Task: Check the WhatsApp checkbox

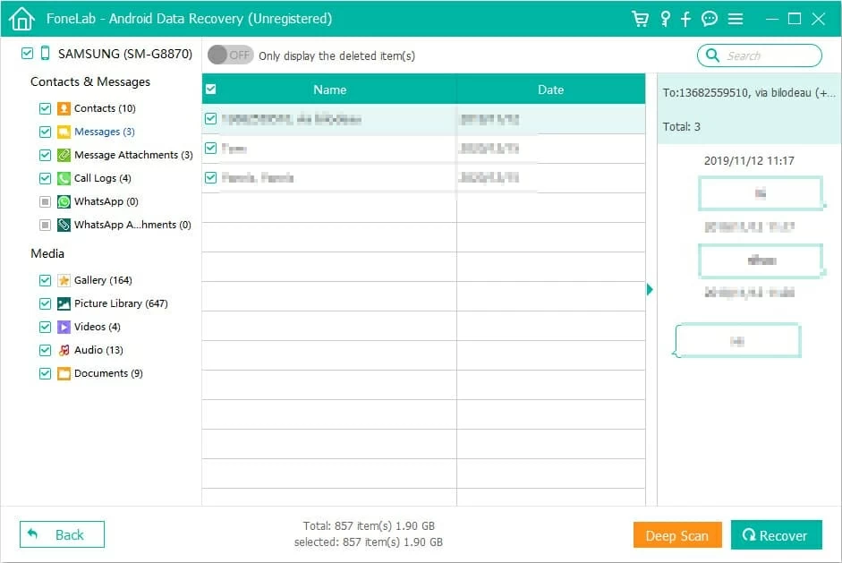Action: point(45,201)
